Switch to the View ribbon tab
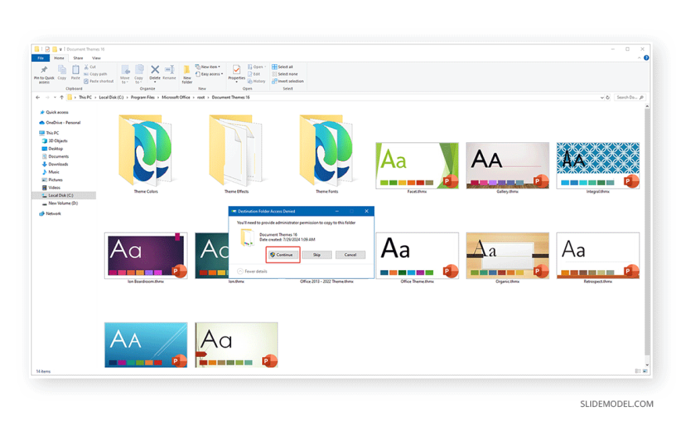This screenshot has width=681, height=421. tap(96, 58)
